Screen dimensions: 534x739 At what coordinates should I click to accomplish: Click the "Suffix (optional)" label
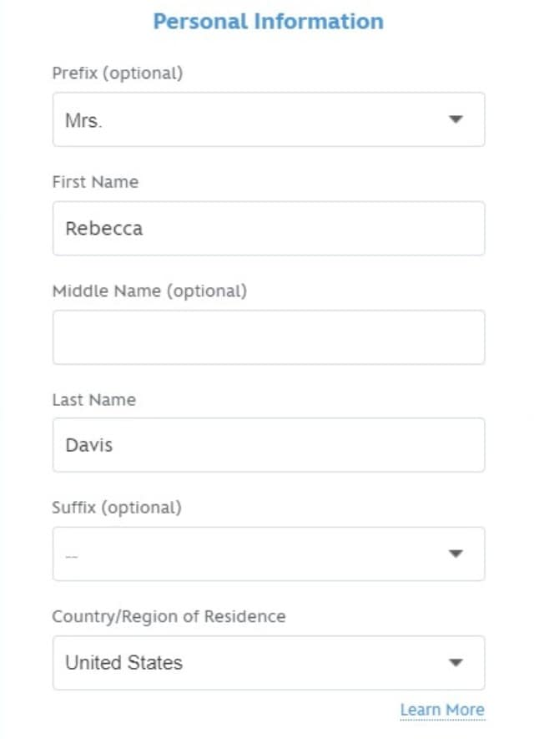click(x=116, y=508)
